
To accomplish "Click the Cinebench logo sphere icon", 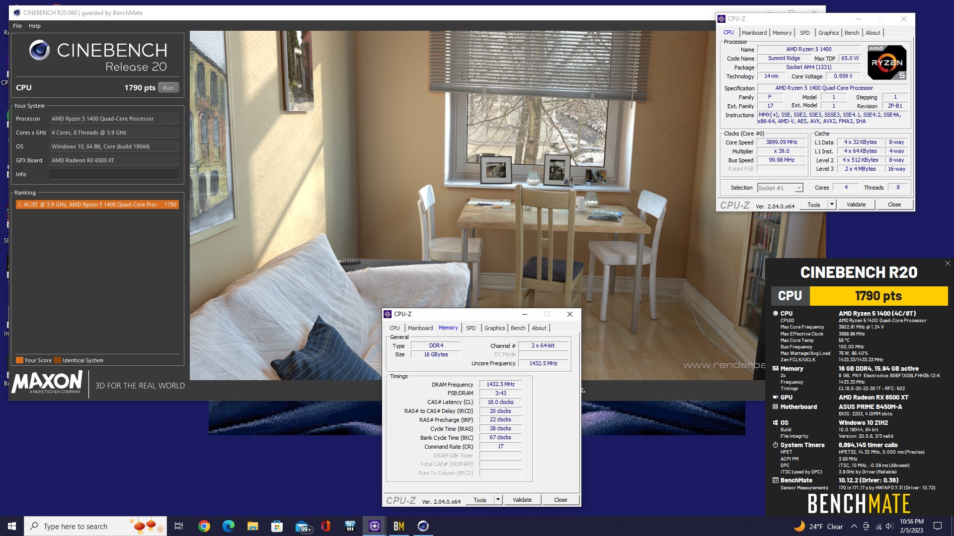I will 39,50.
